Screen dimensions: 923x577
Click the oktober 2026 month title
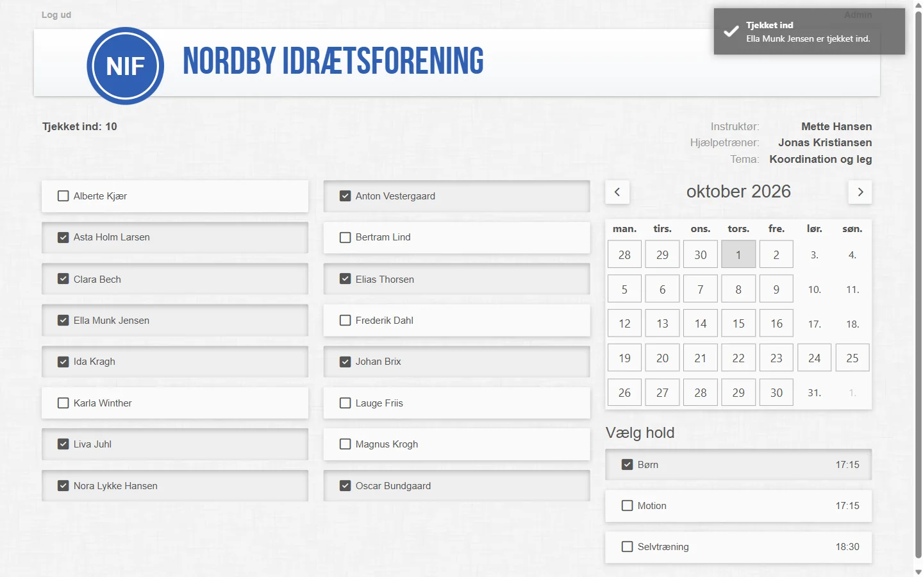[x=738, y=192]
